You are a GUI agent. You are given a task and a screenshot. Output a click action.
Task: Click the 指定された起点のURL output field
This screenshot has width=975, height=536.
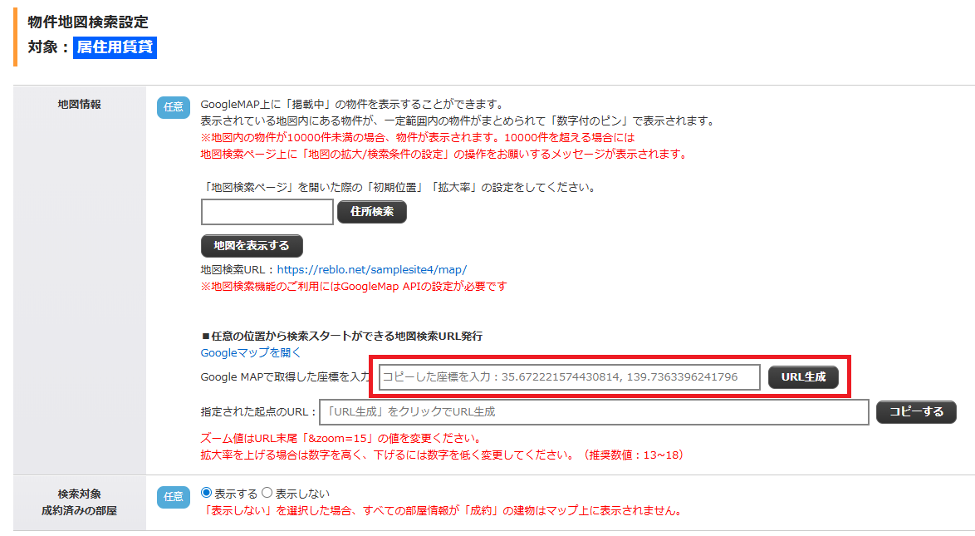pyautogui.click(x=594, y=412)
